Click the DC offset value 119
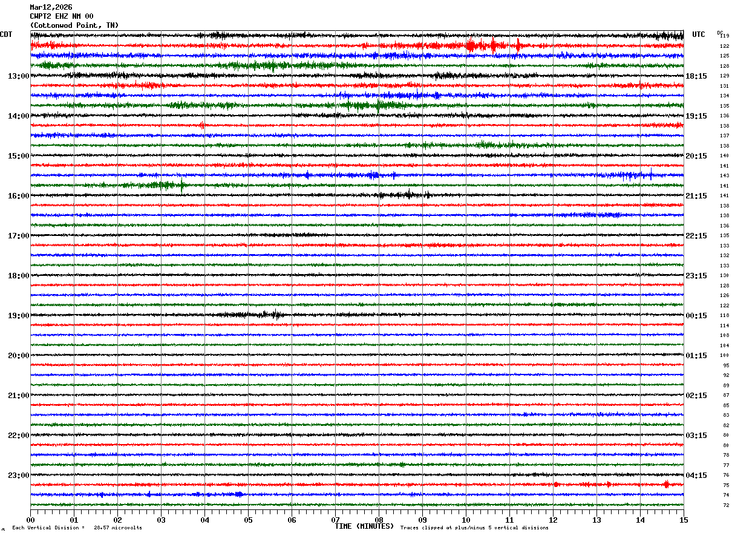 [x=725, y=36]
